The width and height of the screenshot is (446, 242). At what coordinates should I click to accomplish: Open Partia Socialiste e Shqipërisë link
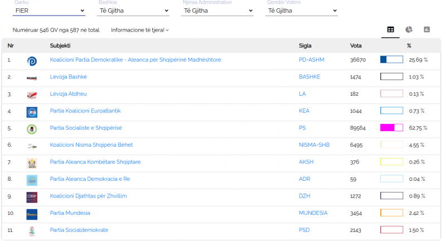[86, 128]
